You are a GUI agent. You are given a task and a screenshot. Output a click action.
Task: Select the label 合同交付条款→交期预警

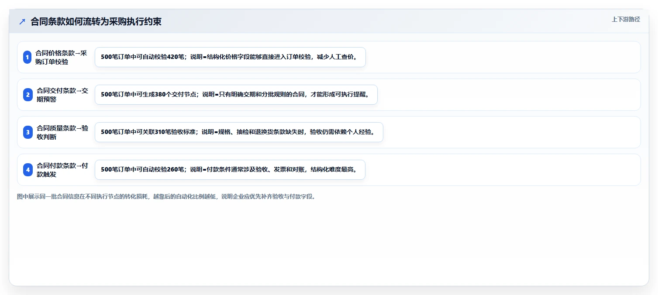coord(62,95)
